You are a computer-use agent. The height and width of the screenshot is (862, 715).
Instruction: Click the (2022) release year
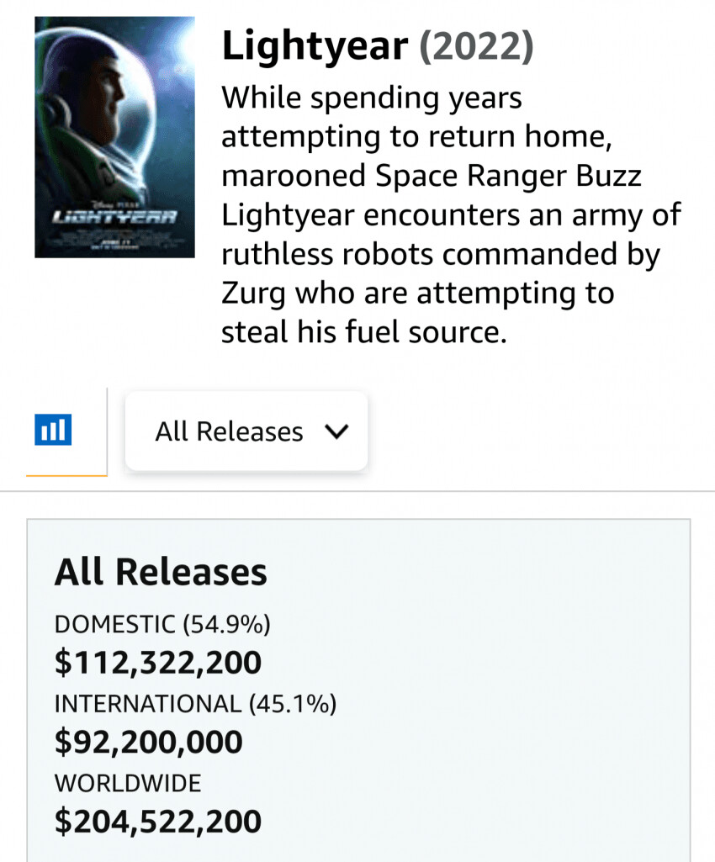475,46
